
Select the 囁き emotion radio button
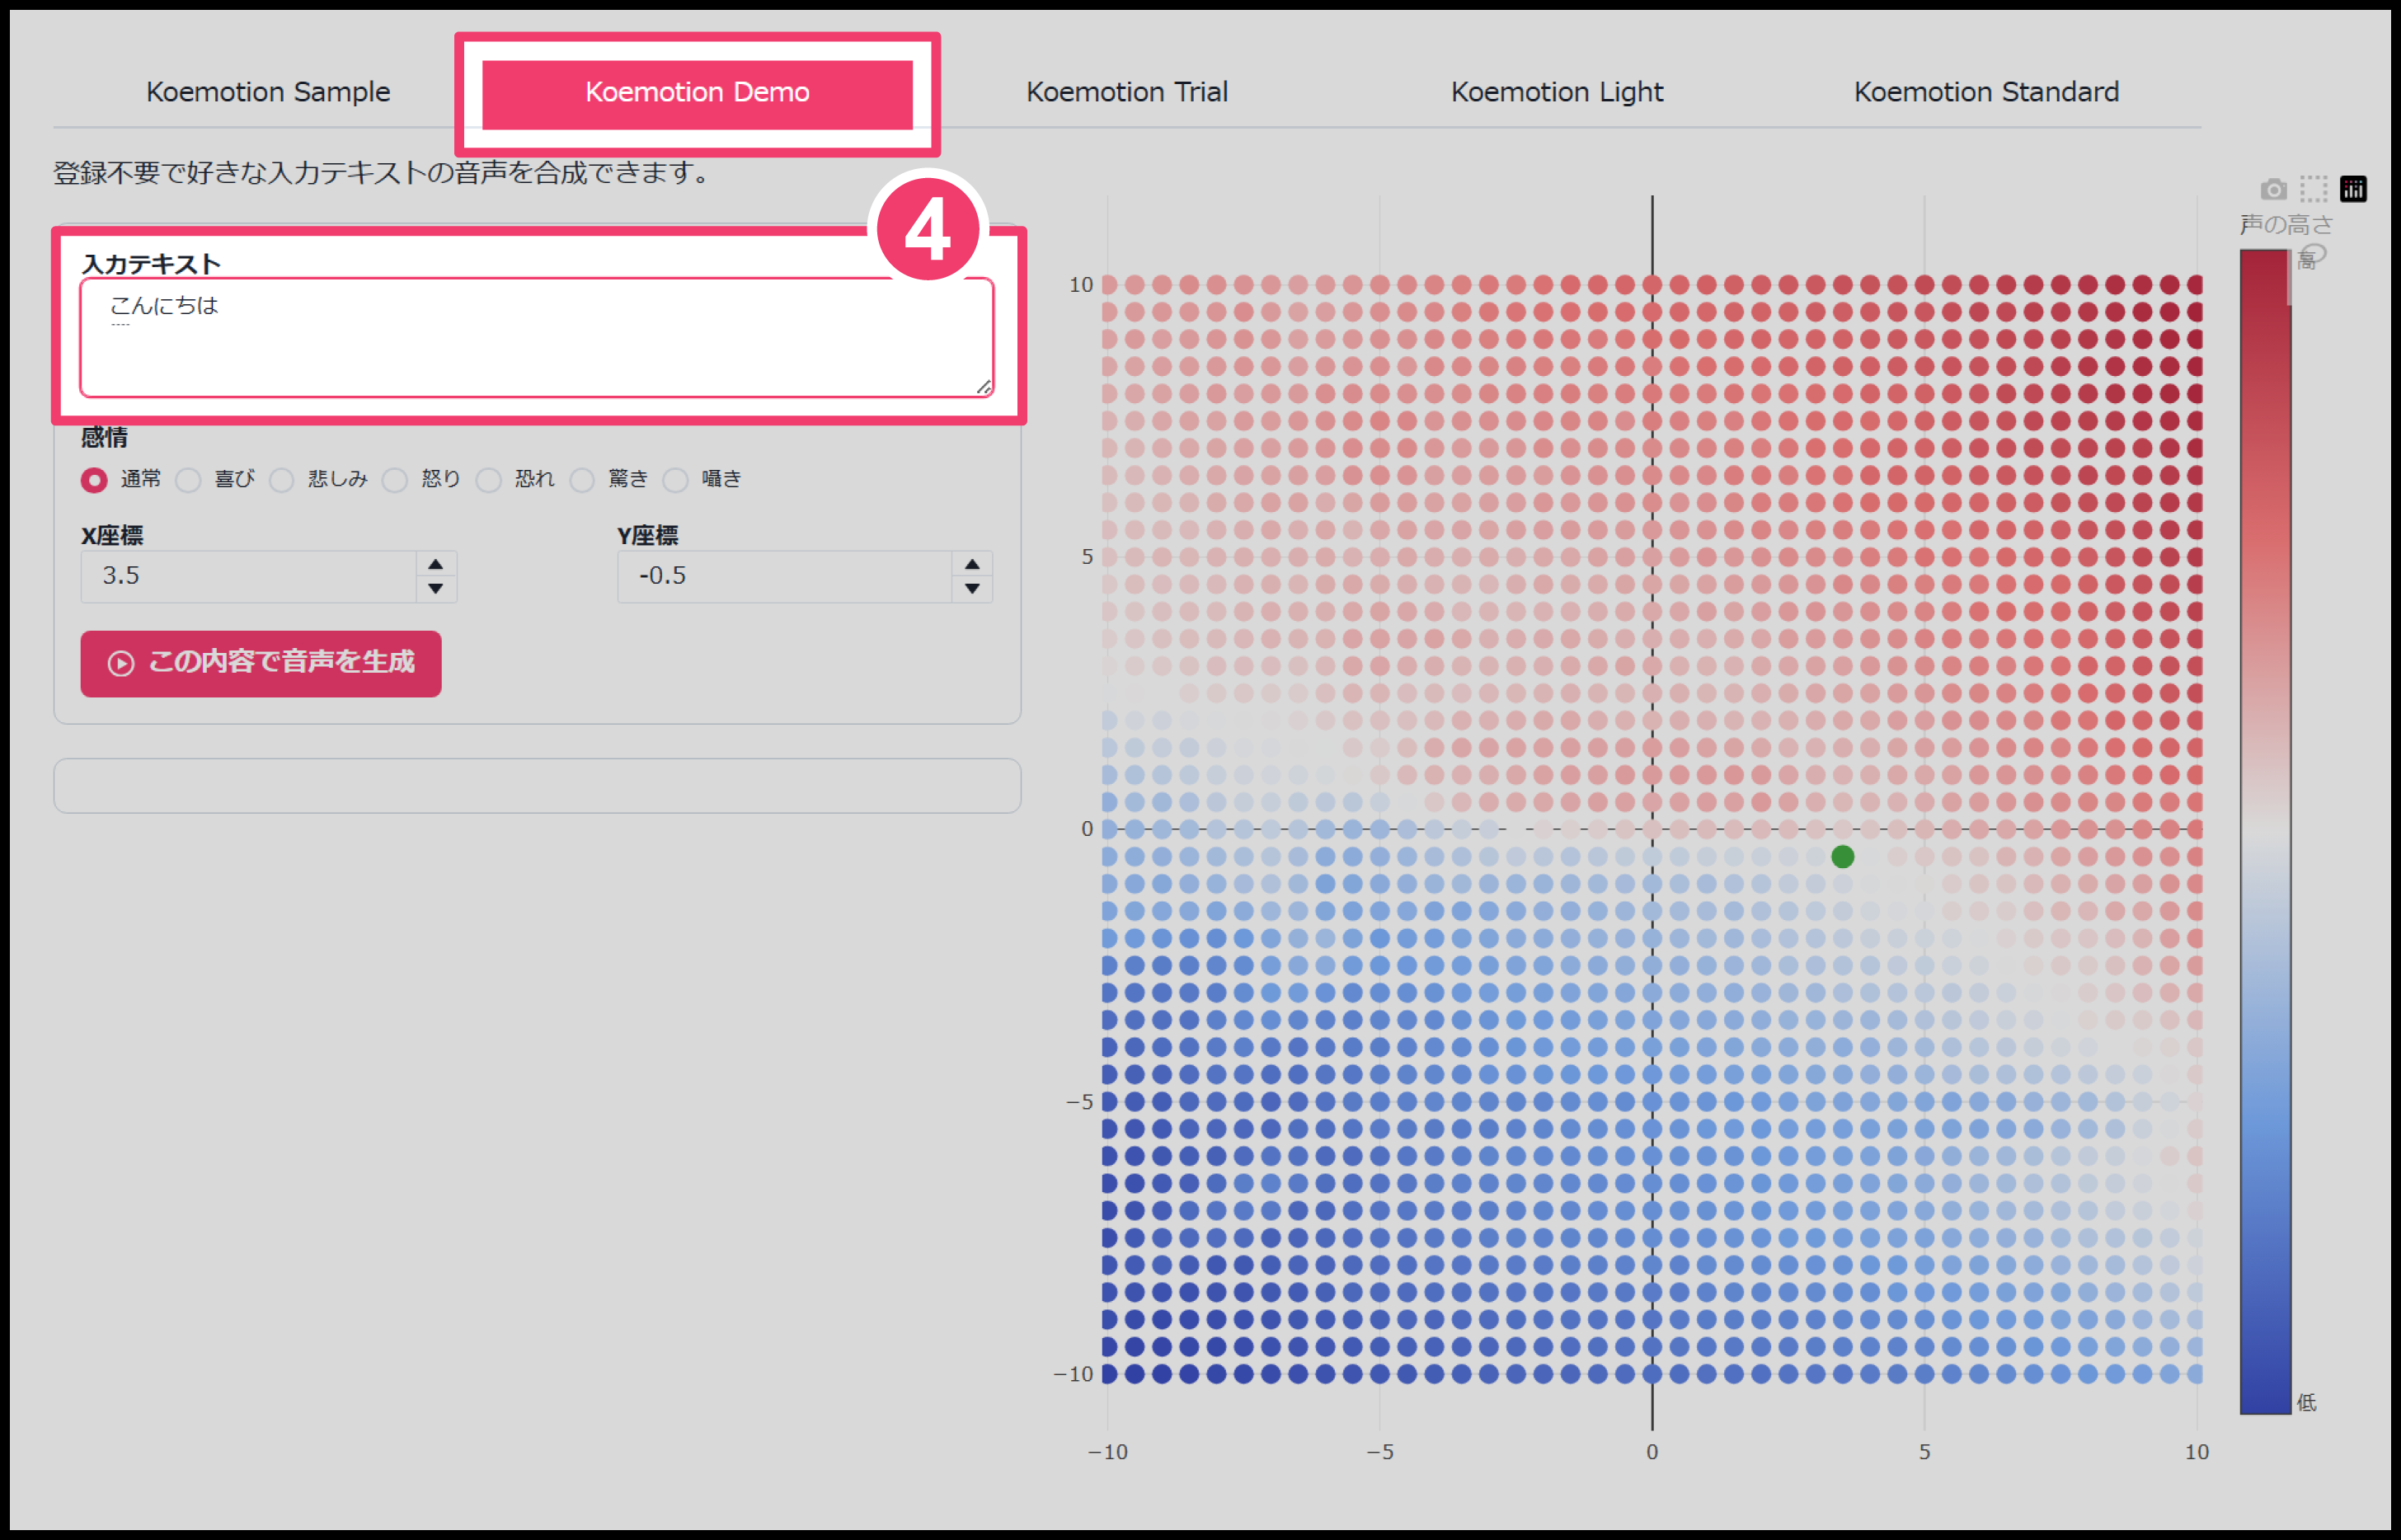point(676,480)
